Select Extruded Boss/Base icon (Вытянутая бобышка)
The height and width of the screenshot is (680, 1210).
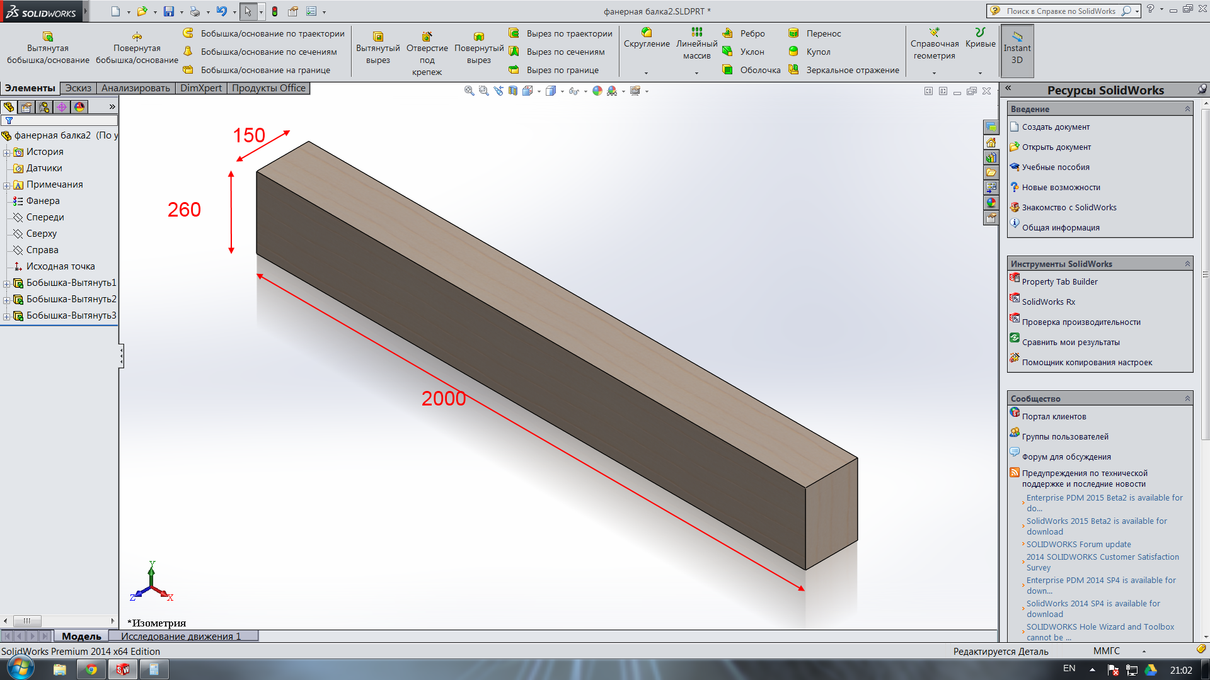[48, 37]
